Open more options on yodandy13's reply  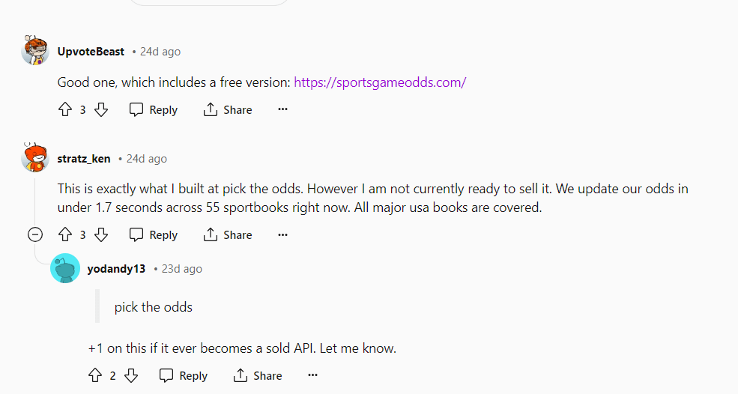312,376
